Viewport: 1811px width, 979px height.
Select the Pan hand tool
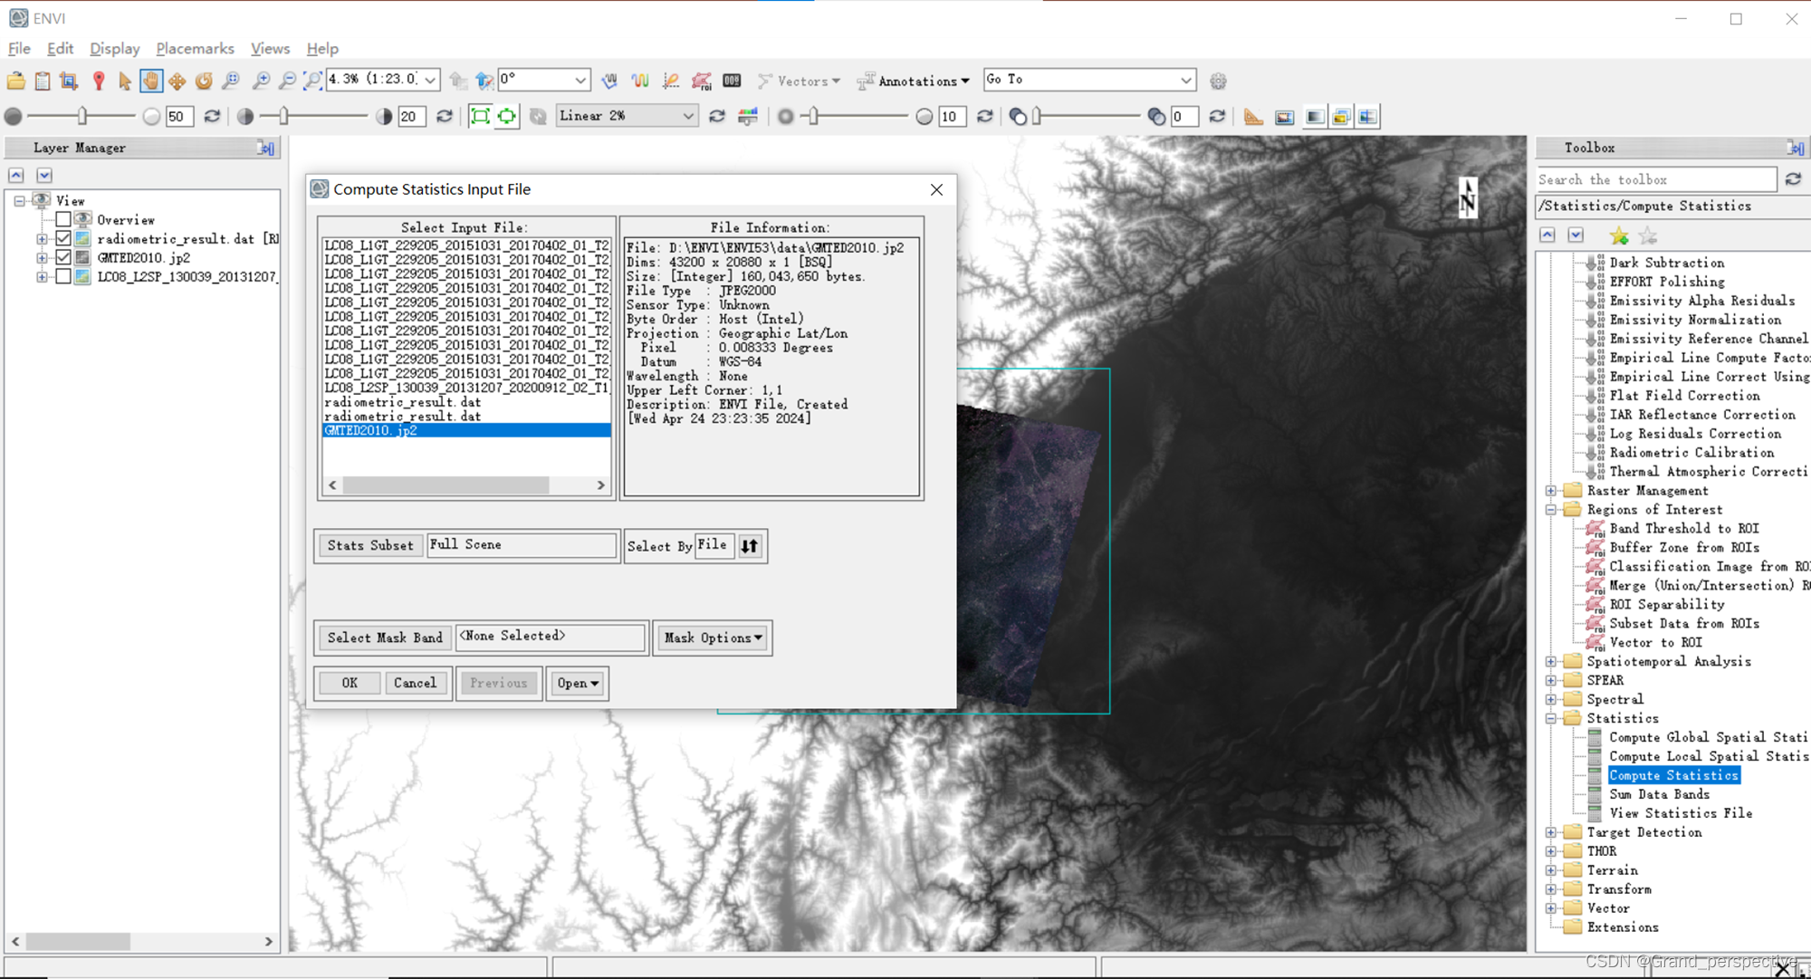click(151, 81)
